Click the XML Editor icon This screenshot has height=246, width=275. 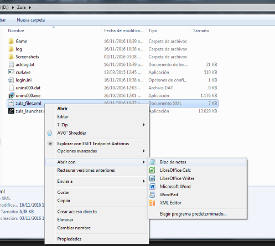pos(152,203)
